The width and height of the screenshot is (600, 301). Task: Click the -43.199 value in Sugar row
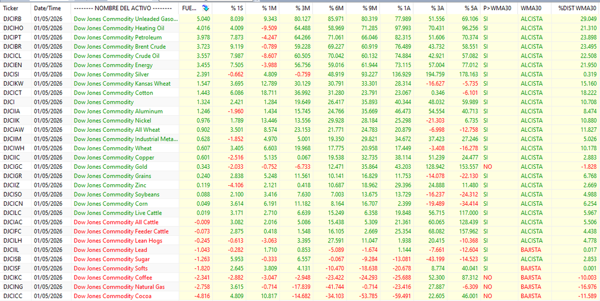tap(435, 259)
